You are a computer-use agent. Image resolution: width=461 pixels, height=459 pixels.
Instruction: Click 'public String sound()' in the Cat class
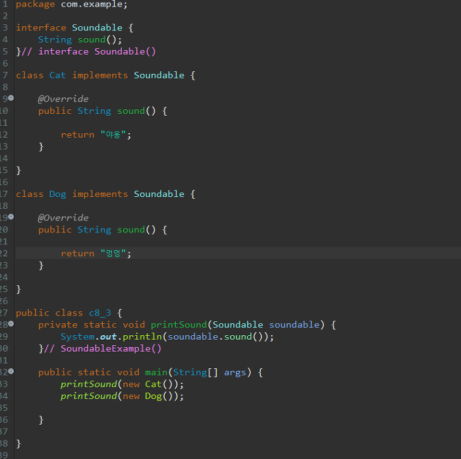[97, 111]
